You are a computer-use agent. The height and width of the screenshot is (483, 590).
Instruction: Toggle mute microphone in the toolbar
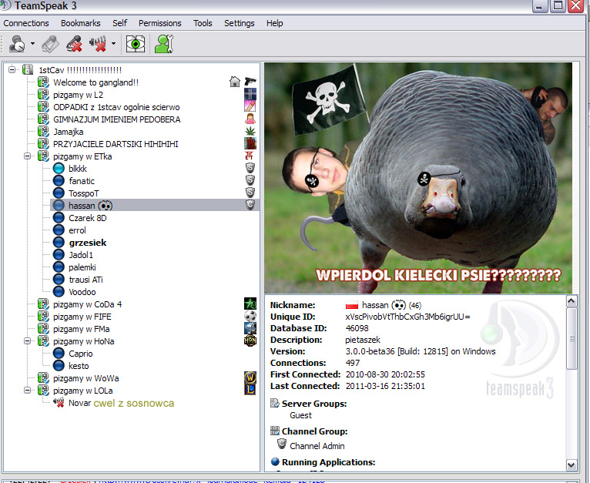(74, 45)
